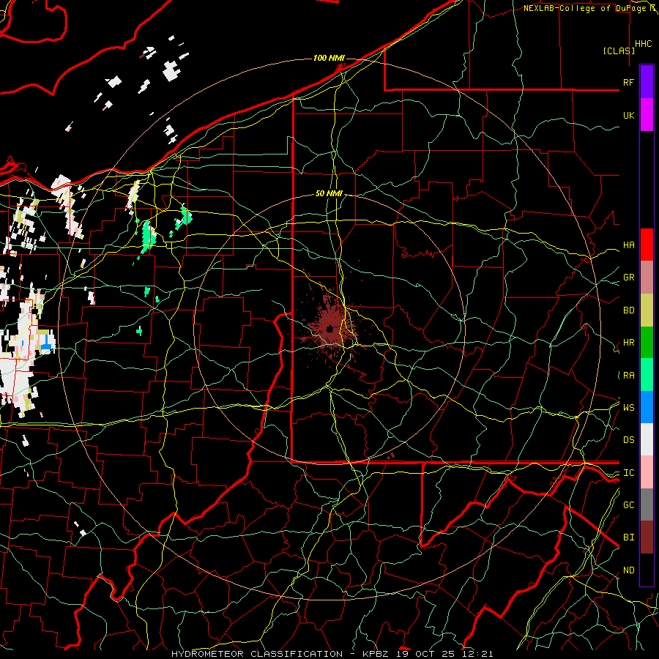Image resolution: width=659 pixels, height=659 pixels.
Task: Click the BD legend label
Action: (x=628, y=310)
